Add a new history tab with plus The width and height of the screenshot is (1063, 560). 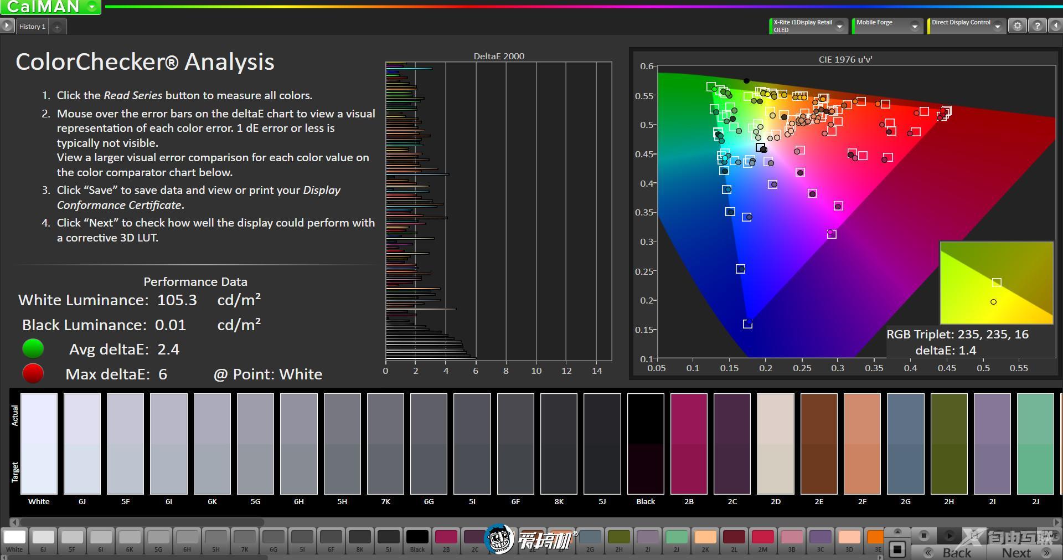[x=57, y=27]
